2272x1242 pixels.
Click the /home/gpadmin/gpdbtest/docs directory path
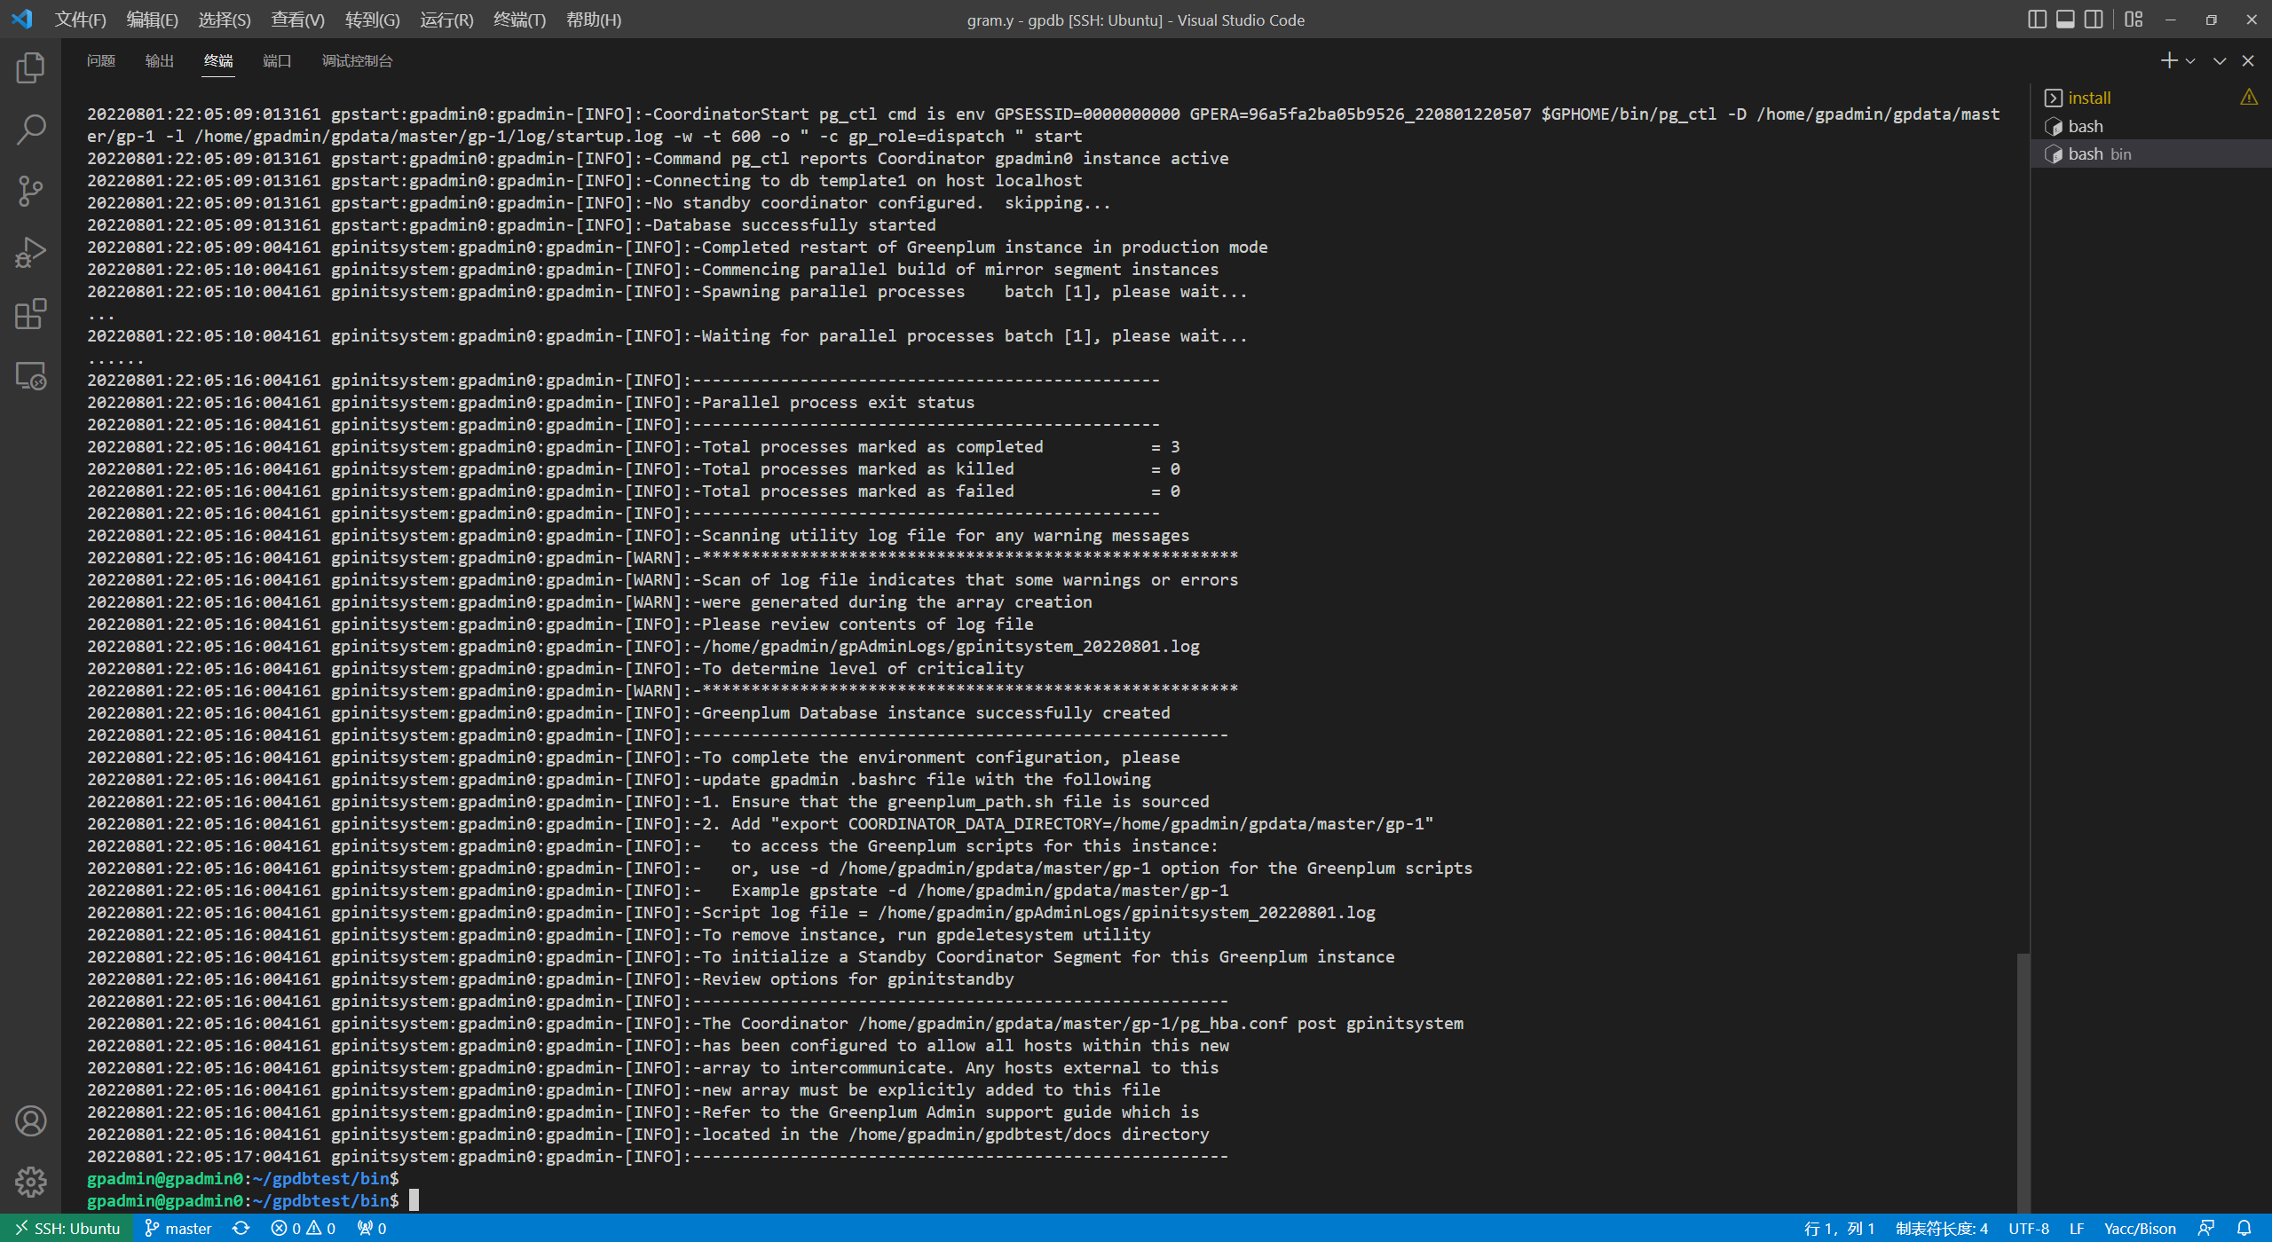pyautogui.click(x=980, y=1135)
